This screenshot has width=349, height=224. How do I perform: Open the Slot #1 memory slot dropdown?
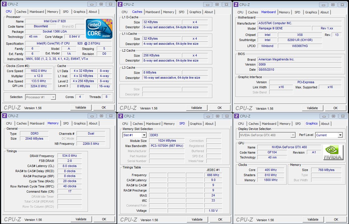tap(144, 135)
